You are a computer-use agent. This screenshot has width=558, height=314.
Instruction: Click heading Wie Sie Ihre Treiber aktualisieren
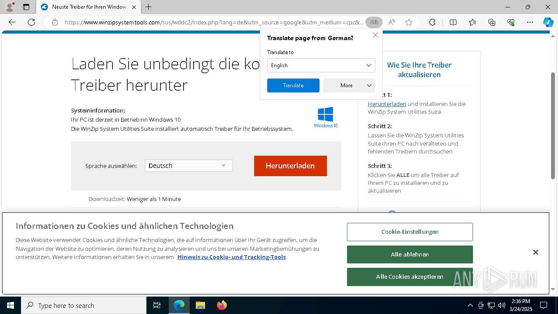(x=419, y=70)
